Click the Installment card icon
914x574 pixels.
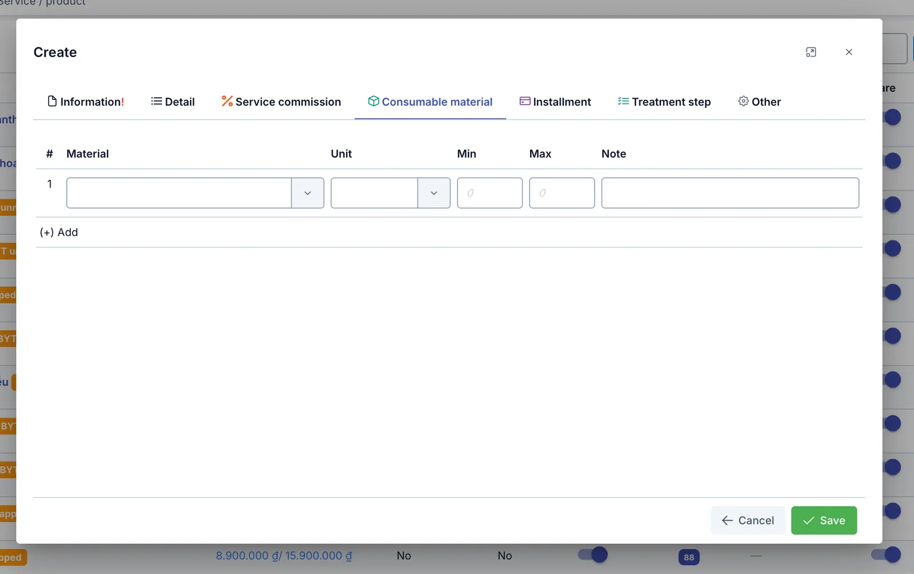(x=525, y=101)
